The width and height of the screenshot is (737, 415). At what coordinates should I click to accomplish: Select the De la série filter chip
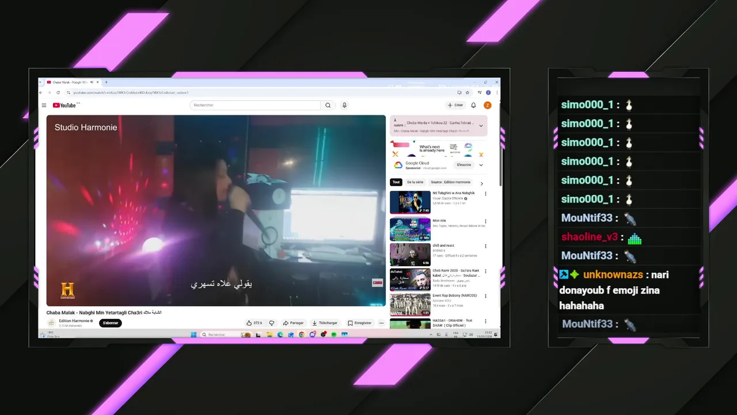click(415, 182)
